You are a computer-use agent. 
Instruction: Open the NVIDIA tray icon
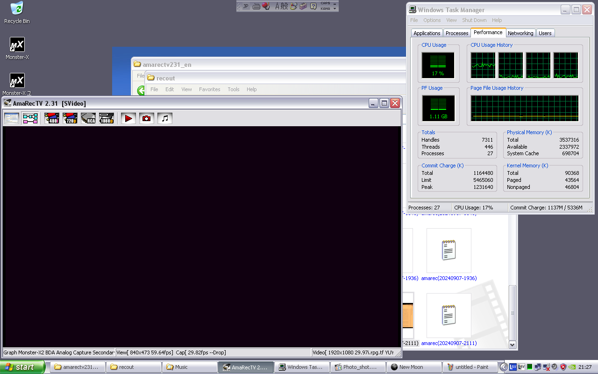click(x=571, y=367)
